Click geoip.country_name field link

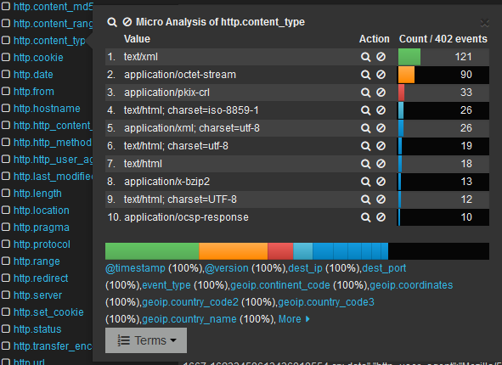(x=189, y=319)
